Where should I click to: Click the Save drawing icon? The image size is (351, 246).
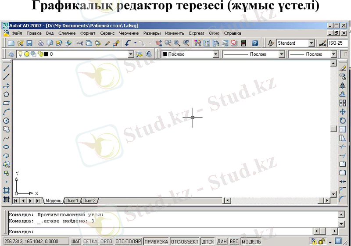click(29, 43)
